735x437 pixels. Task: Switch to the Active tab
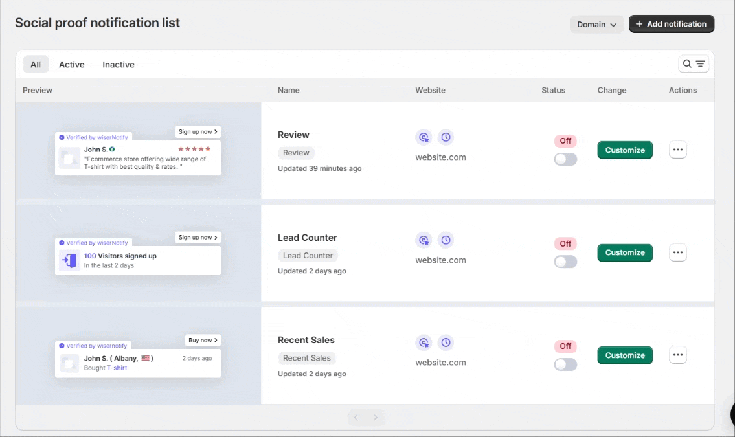coord(72,65)
